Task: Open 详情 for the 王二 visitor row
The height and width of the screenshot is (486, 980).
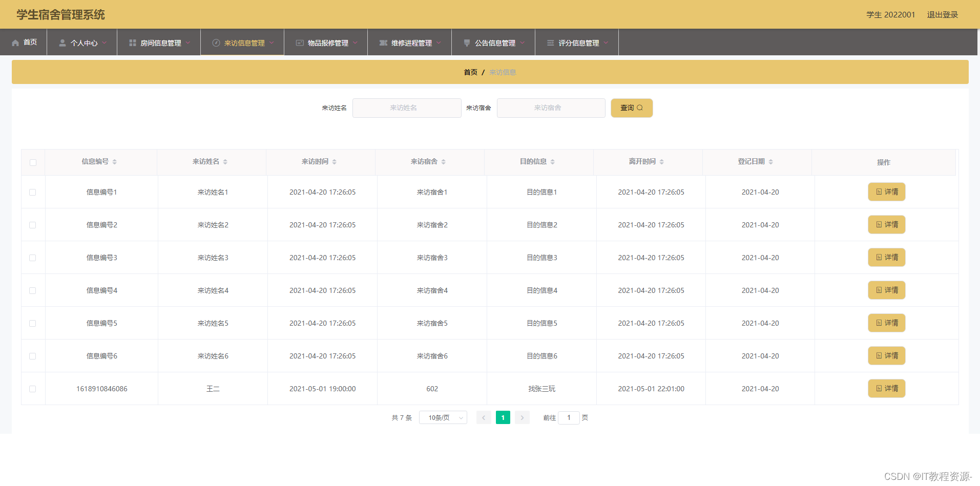Action: pyautogui.click(x=887, y=389)
